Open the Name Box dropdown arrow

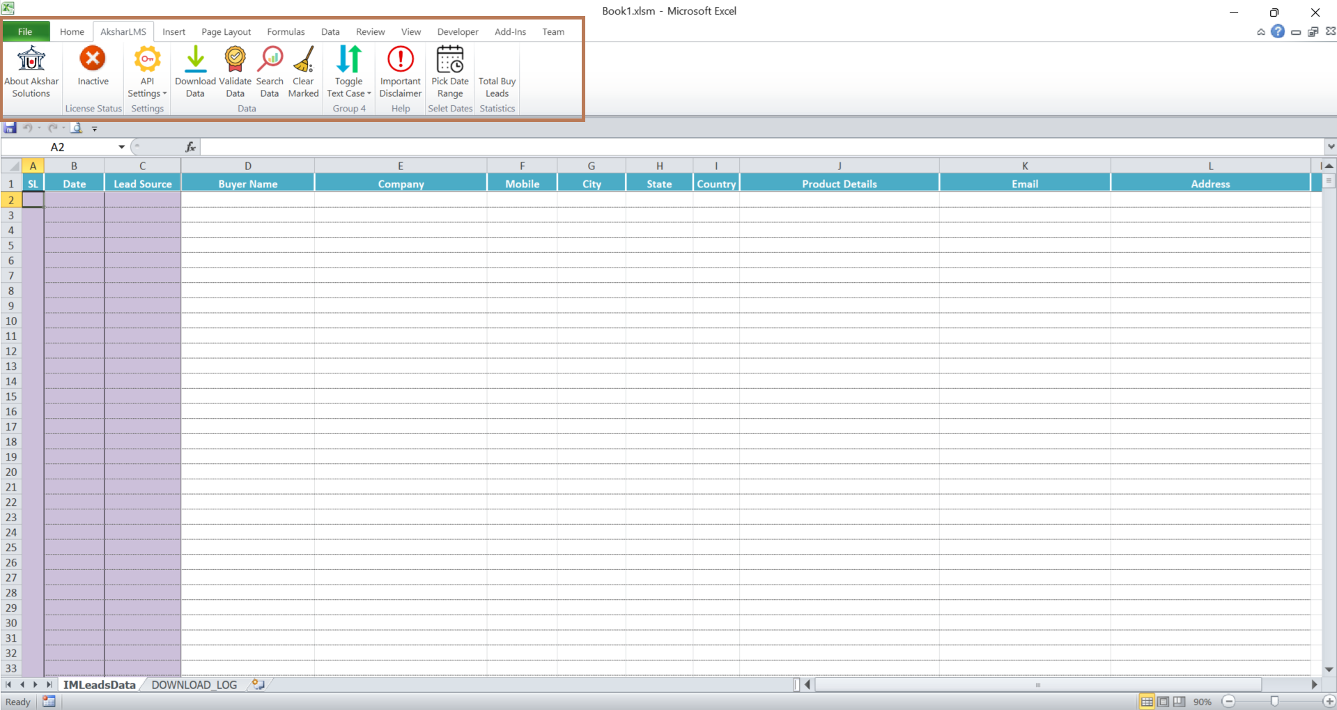(121, 147)
